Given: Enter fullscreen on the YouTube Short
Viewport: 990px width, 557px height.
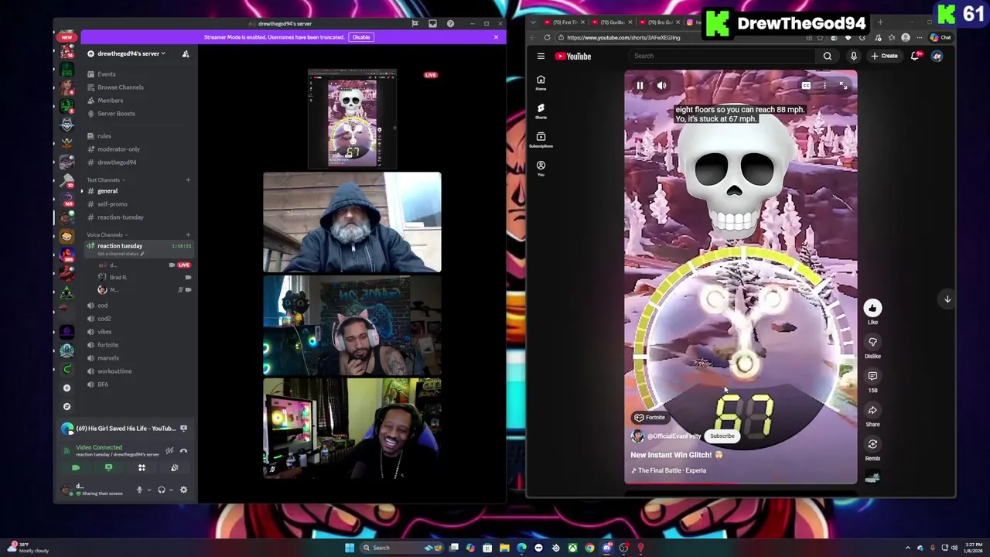Looking at the screenshot, I should coord(843,86).
